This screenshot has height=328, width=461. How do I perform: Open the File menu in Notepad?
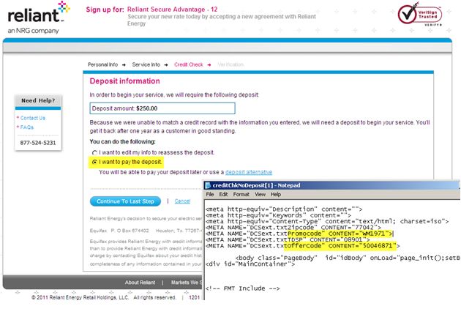click(x=210, y=195)
